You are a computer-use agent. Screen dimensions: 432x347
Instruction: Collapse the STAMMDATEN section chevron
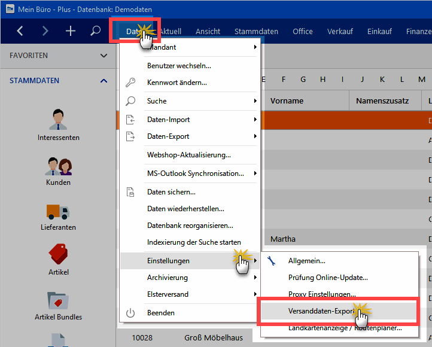104,81
